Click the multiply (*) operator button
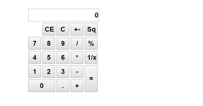 pos(77,57)
